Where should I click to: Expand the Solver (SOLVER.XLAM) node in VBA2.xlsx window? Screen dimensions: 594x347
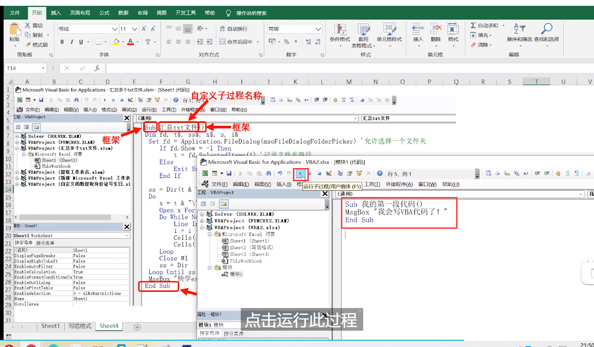pos(202,214)
